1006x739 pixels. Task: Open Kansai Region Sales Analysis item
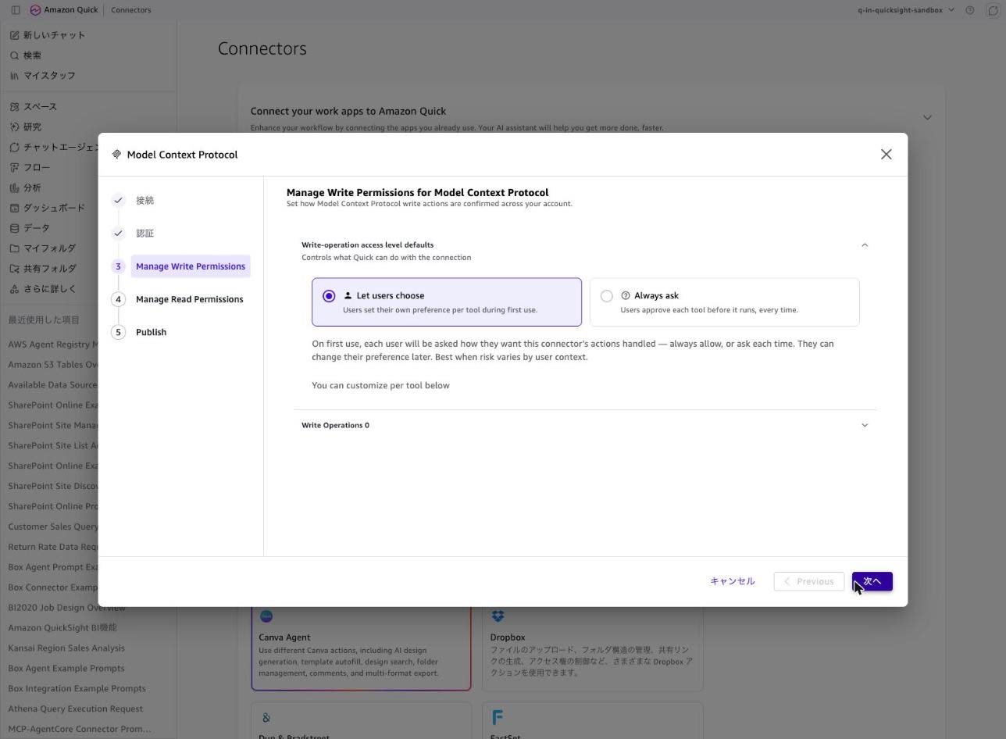[x=66, y=648]
